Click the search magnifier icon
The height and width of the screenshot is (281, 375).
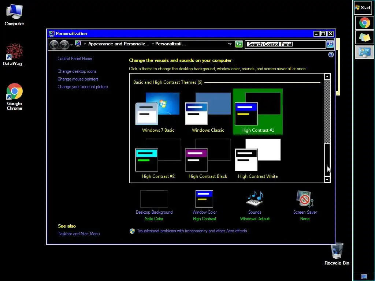330,44
